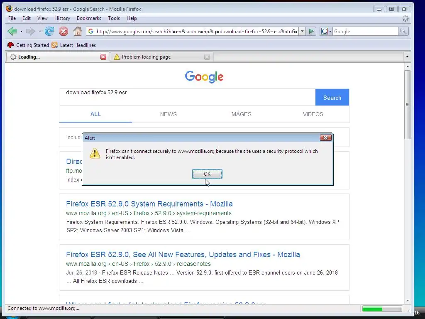Select the IMAGES results tab

(x=241, y=115)
